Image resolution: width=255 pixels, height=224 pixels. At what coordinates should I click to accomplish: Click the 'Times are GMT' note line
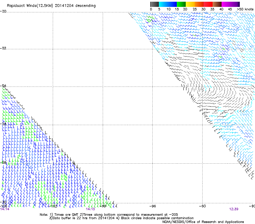(109, 215)
